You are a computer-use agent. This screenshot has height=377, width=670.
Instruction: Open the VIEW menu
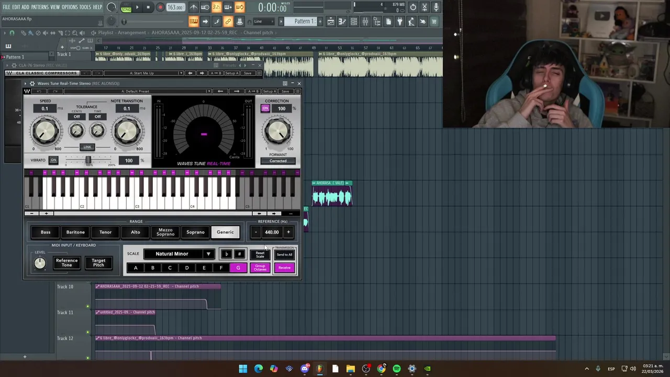click(x=55, y=7)
